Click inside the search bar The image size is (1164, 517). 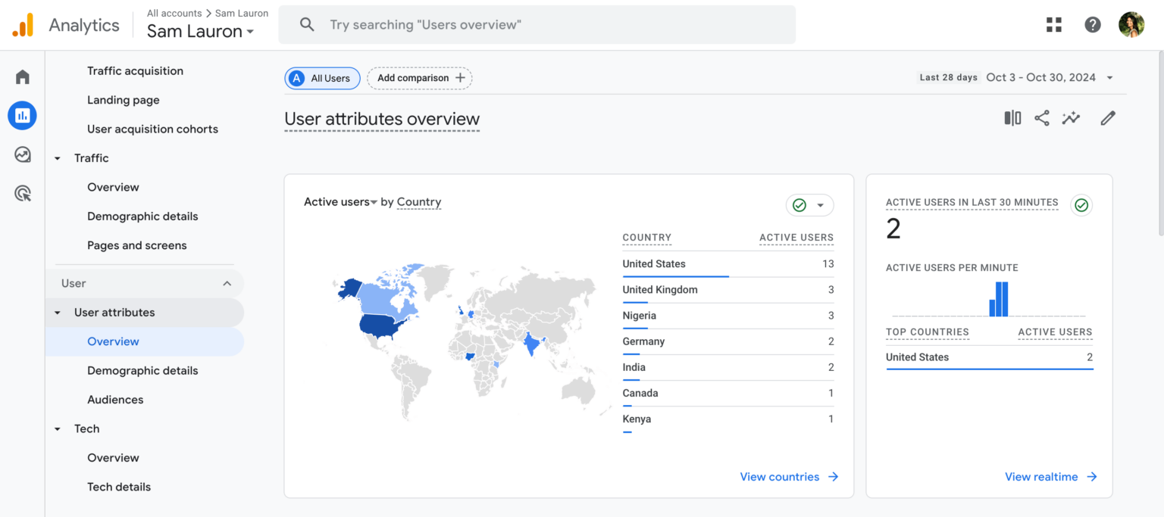pos(537,23)
